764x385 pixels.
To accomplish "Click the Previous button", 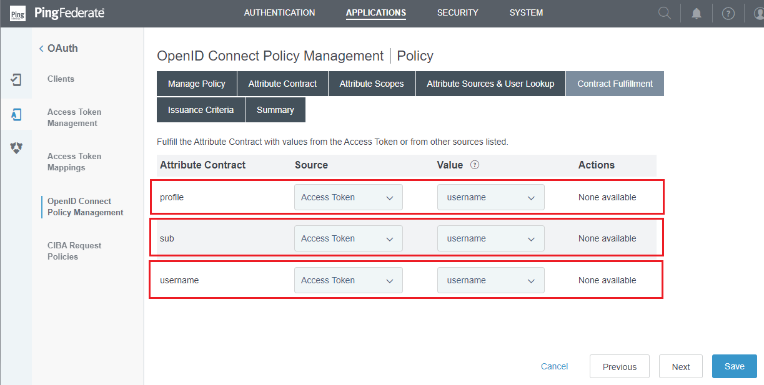I will [x=620, y=366].
